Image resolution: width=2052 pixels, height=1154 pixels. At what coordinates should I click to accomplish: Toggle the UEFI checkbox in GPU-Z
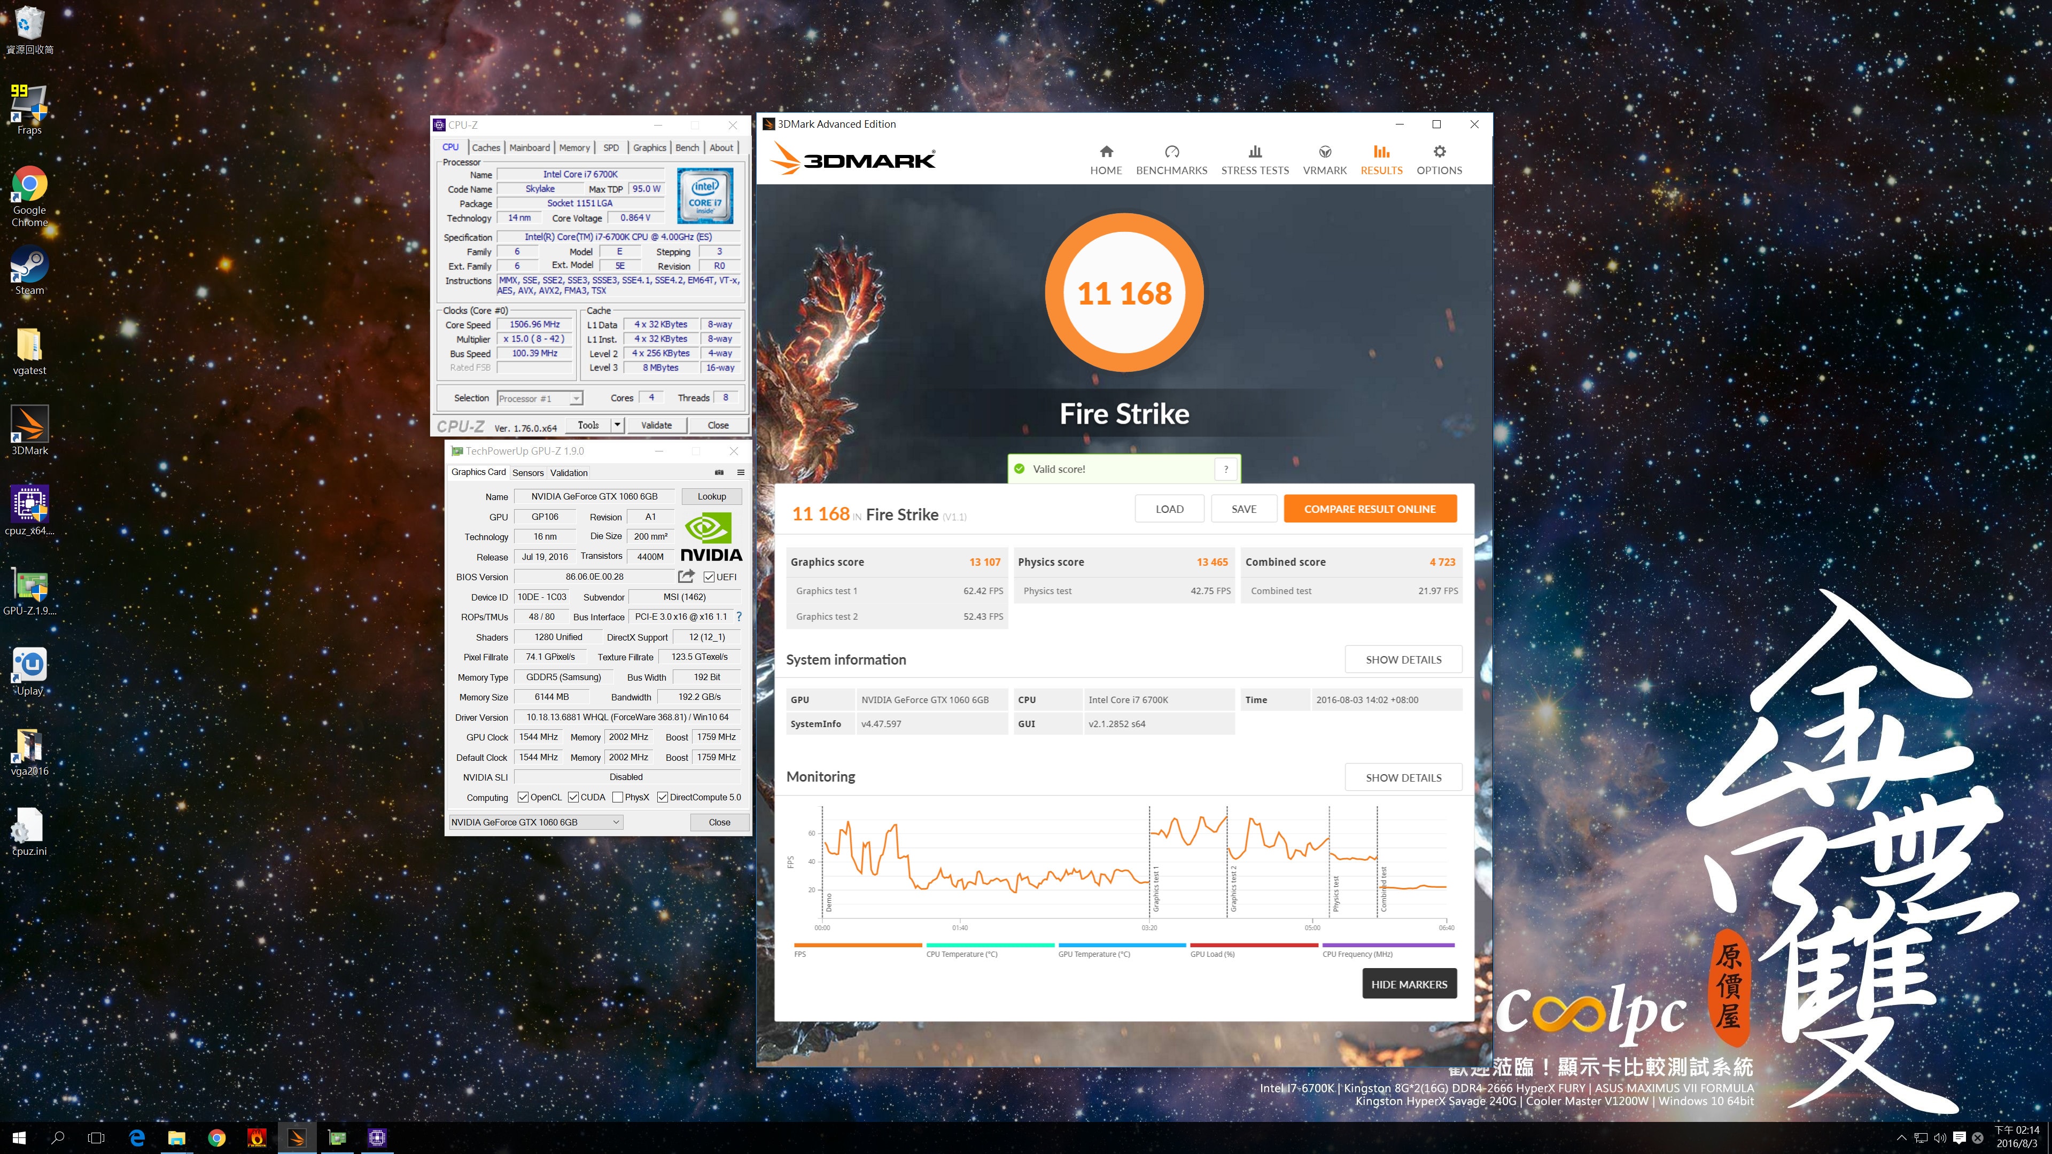coord(709,576)
